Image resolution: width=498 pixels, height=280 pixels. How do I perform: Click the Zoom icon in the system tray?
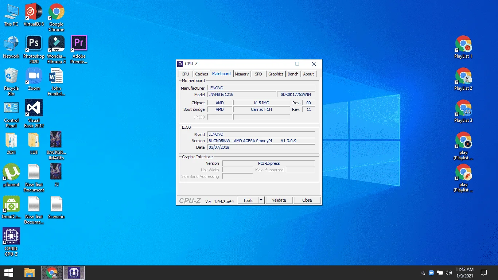431,273
